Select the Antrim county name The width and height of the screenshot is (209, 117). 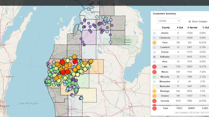coord(165,33)
